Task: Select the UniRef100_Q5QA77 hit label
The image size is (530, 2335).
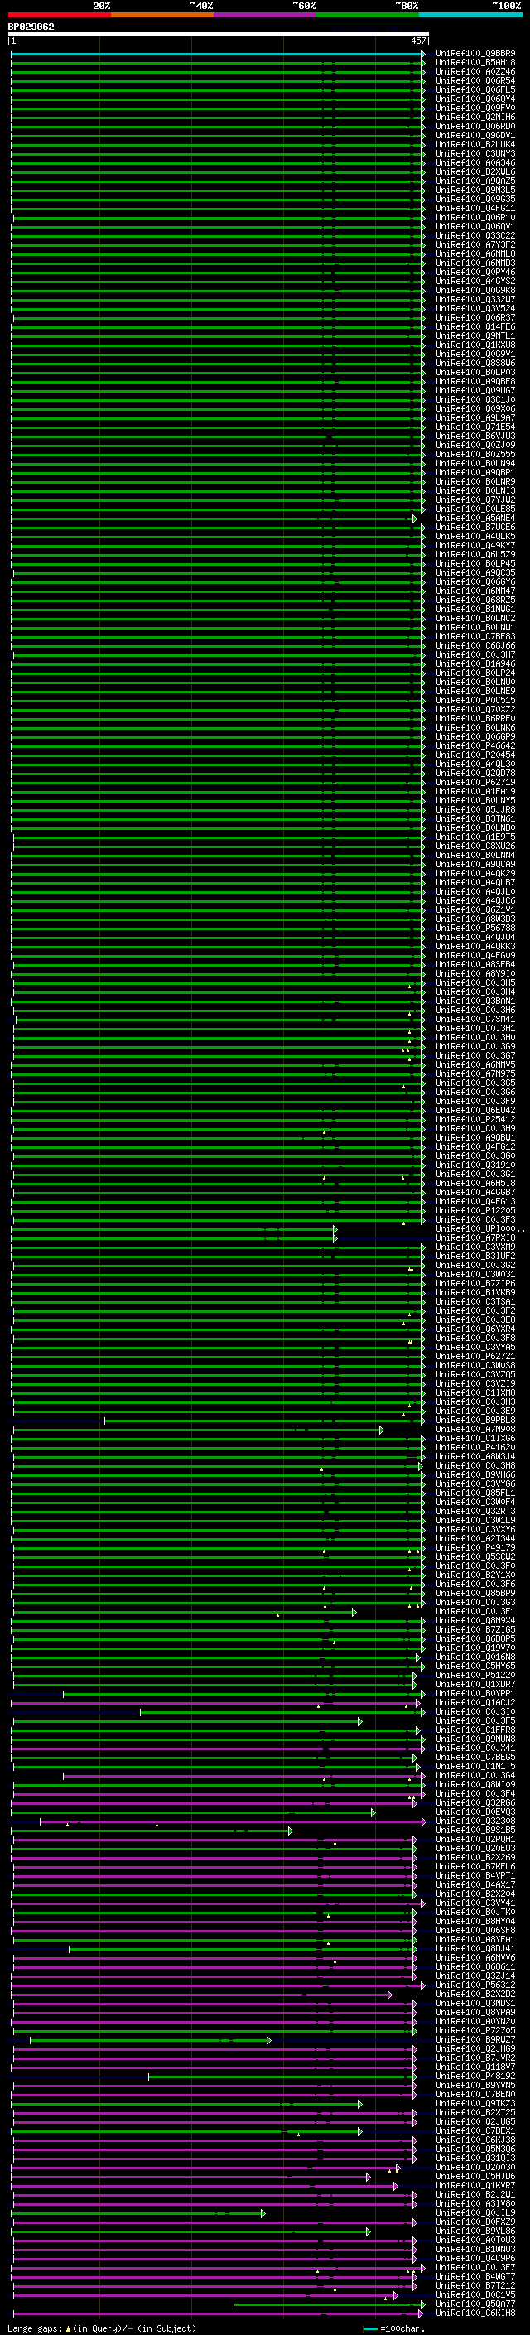Action: point(475,2304)
